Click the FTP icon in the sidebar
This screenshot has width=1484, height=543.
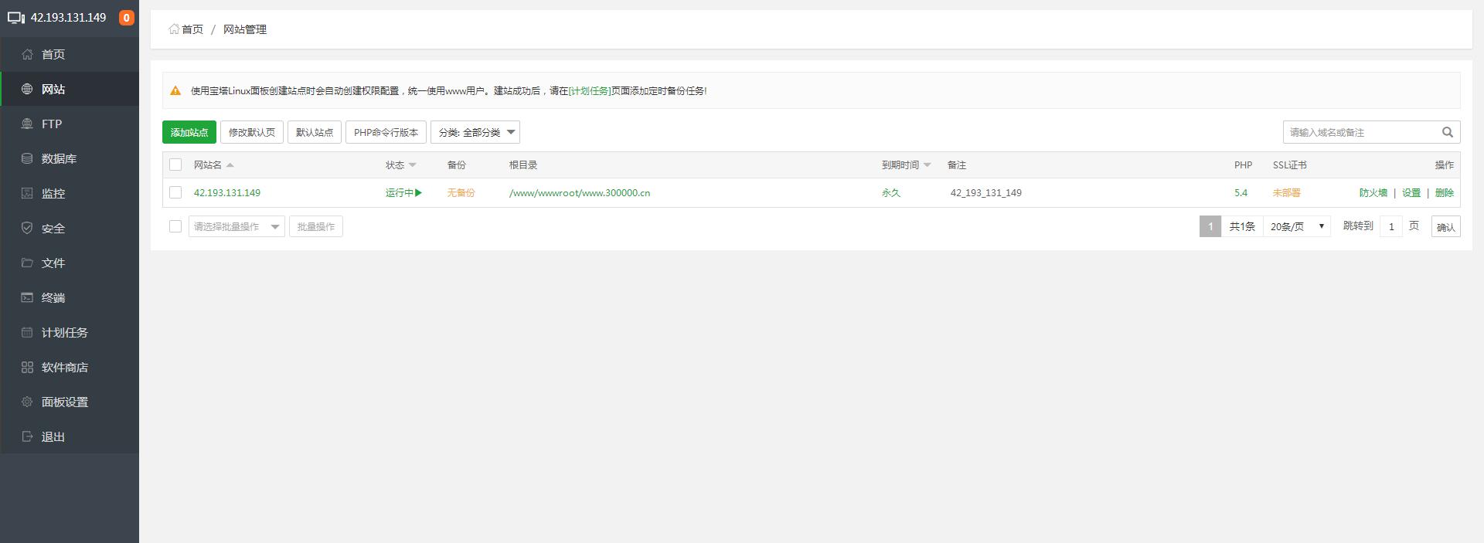(27, 124)
